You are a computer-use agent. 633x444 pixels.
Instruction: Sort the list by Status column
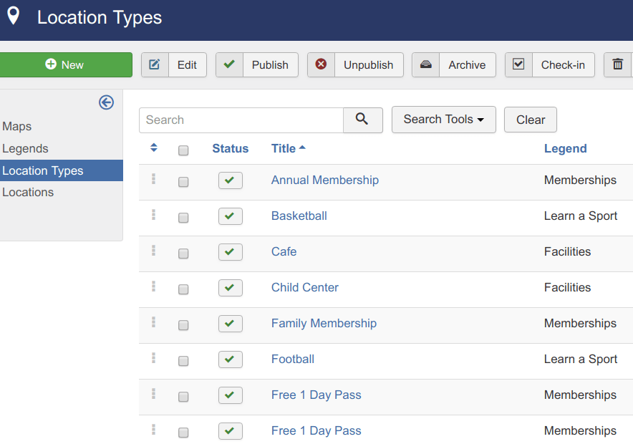(x=230, y=148)
